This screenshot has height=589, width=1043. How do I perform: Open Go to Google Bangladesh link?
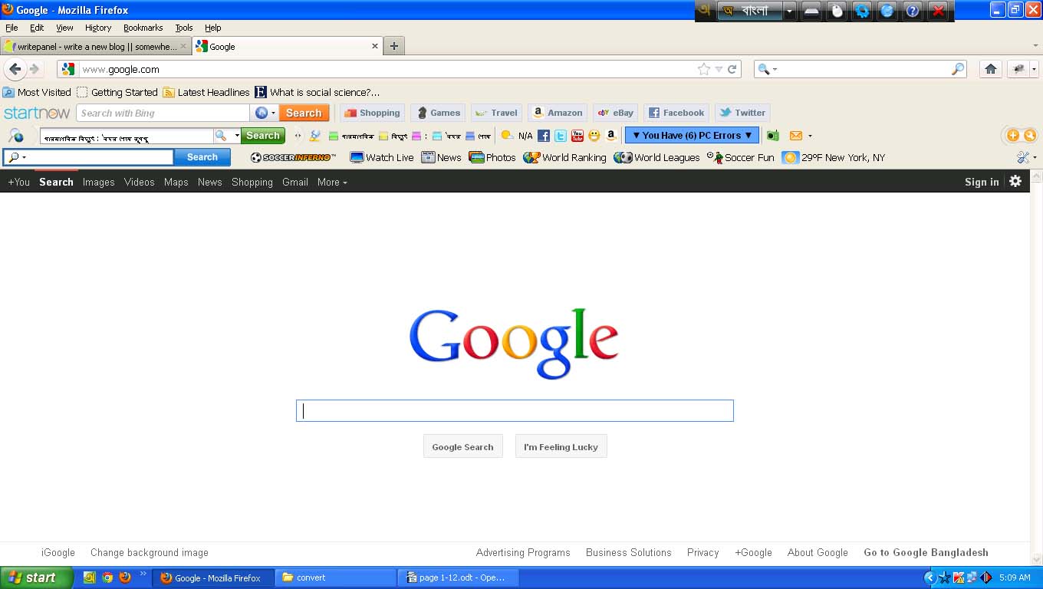[x=926, y=552]
